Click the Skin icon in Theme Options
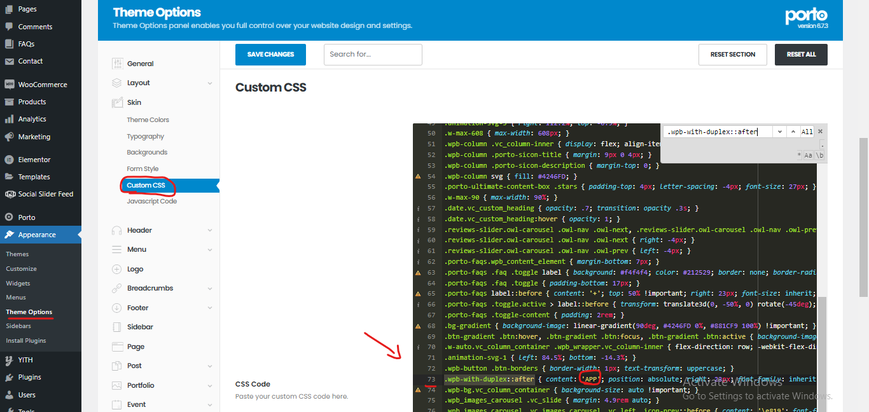Viewport: 869px width, 412px height. 117,102
